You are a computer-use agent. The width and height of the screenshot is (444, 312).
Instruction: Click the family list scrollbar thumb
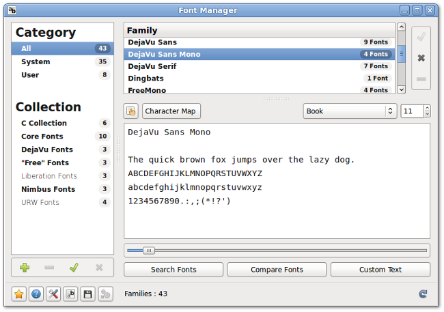(x=401, y=54)
